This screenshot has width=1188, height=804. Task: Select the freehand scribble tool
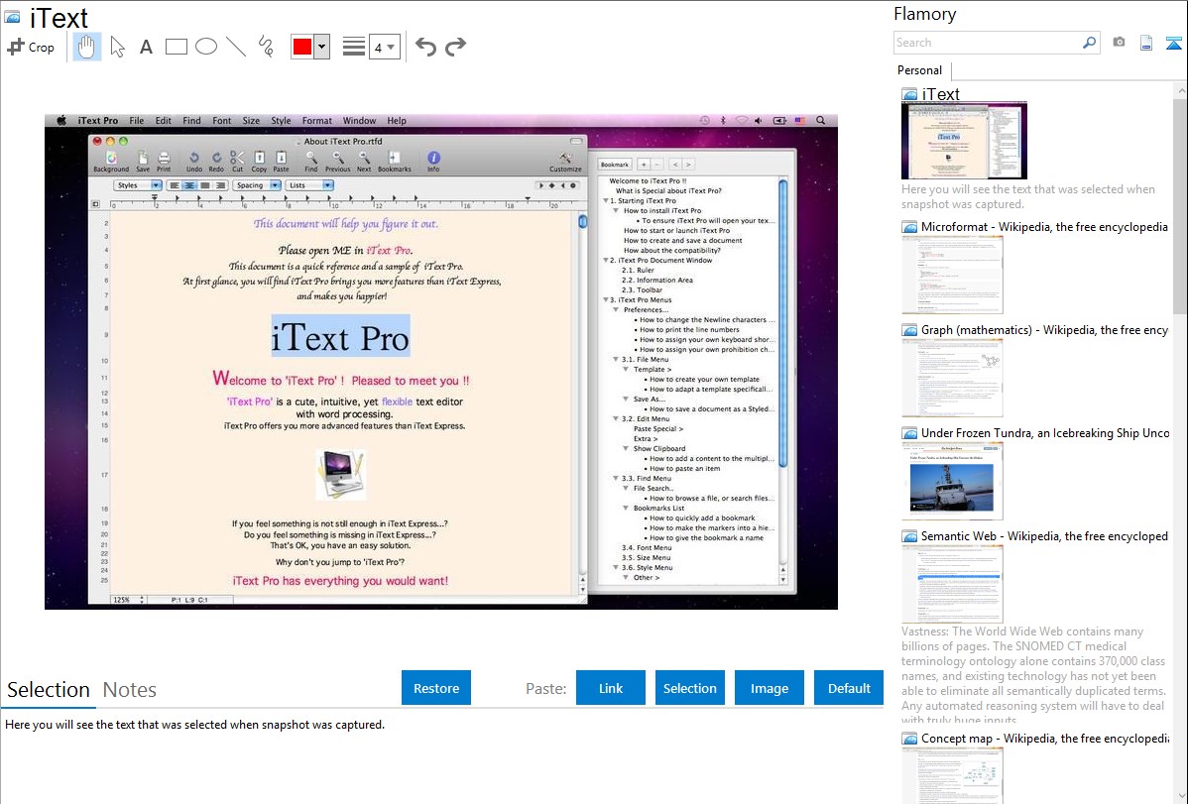266,47
